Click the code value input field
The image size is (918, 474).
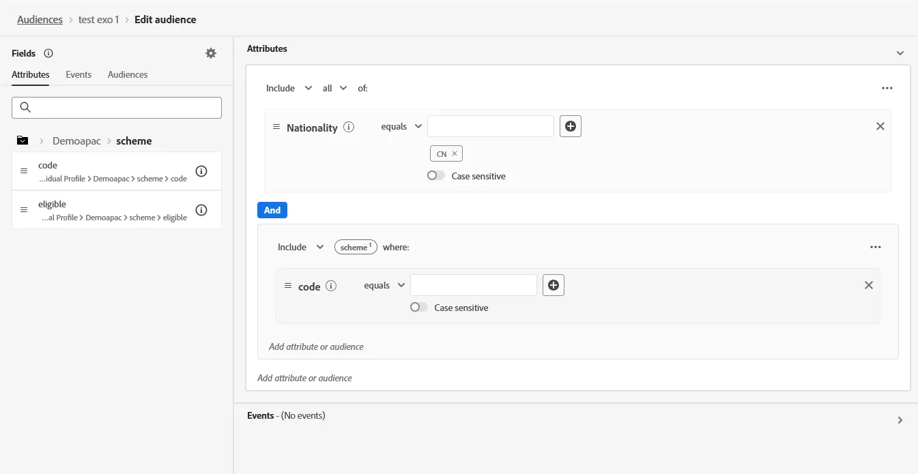tap(474, 285)
